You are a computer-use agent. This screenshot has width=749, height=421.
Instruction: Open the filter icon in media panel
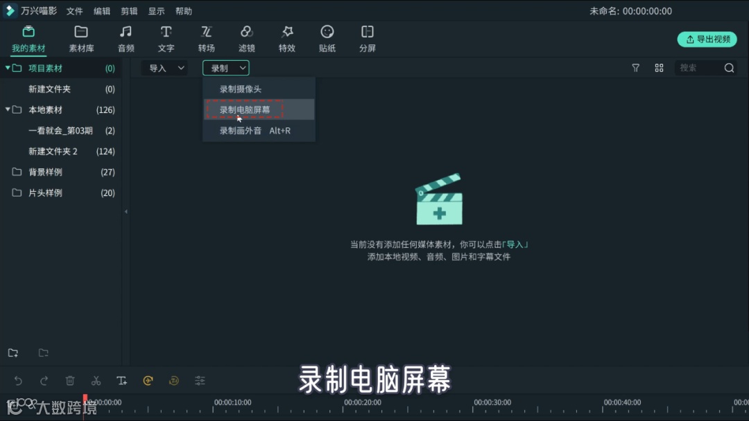(635, 68)
